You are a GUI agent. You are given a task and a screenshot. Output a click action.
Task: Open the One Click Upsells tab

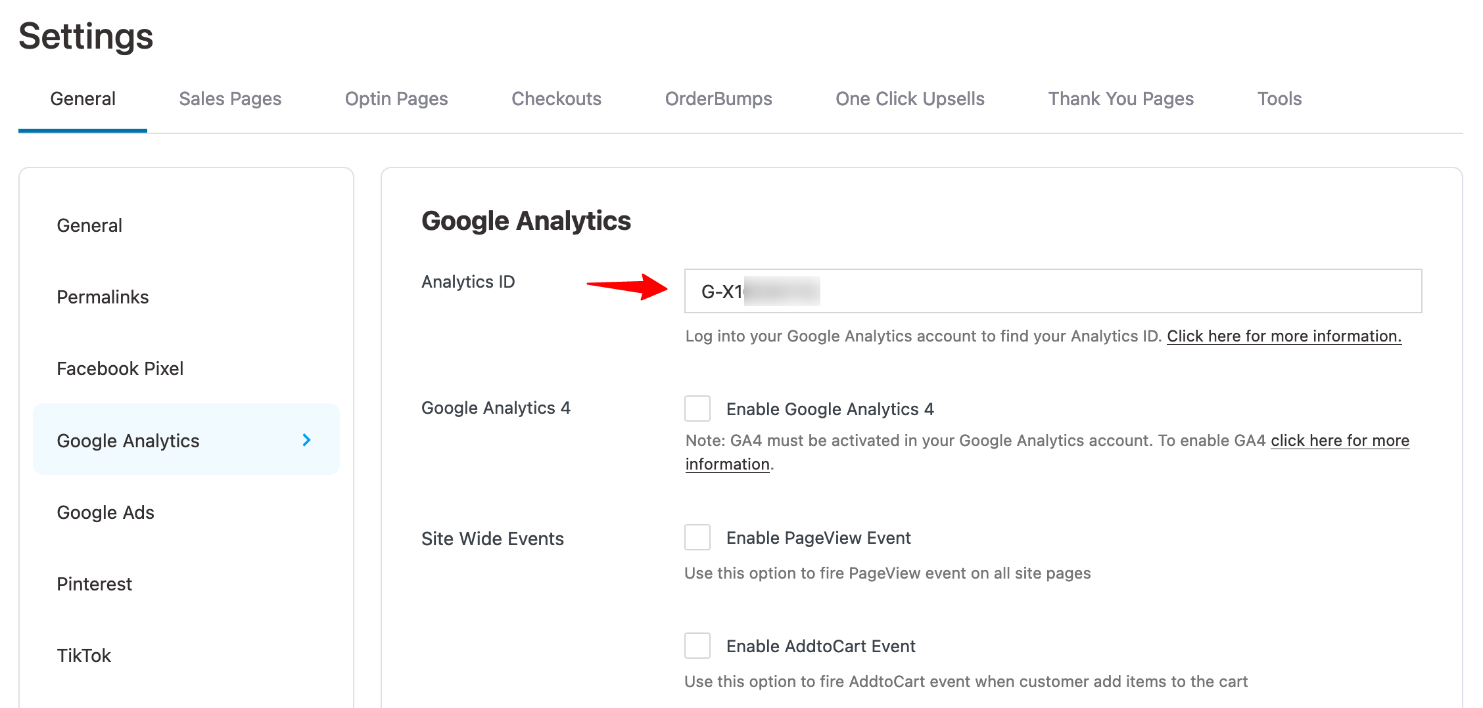click(910, 99)
